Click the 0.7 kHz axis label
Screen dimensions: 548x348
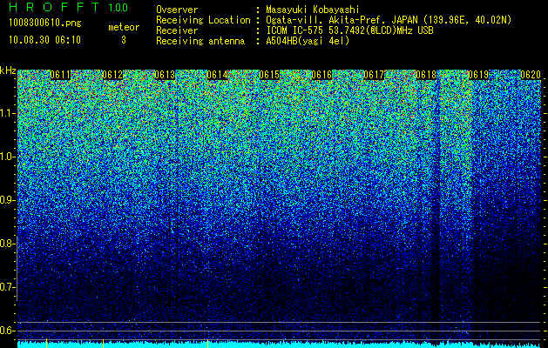(8, 287)
